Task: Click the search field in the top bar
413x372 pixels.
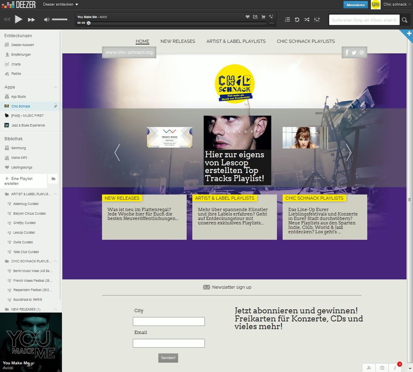Action: 364,20
